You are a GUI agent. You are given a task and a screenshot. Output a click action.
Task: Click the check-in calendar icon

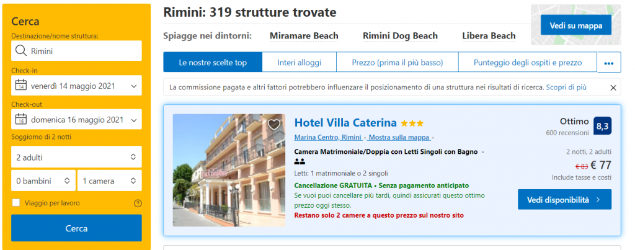pos(20,86)
